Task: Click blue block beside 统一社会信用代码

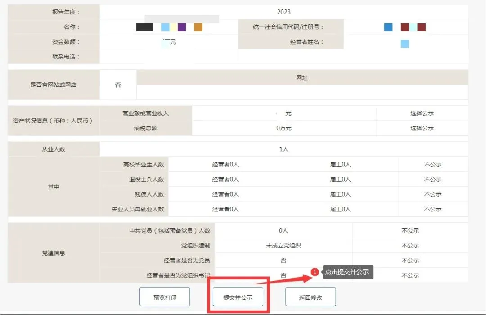Action: coord(388,27)
